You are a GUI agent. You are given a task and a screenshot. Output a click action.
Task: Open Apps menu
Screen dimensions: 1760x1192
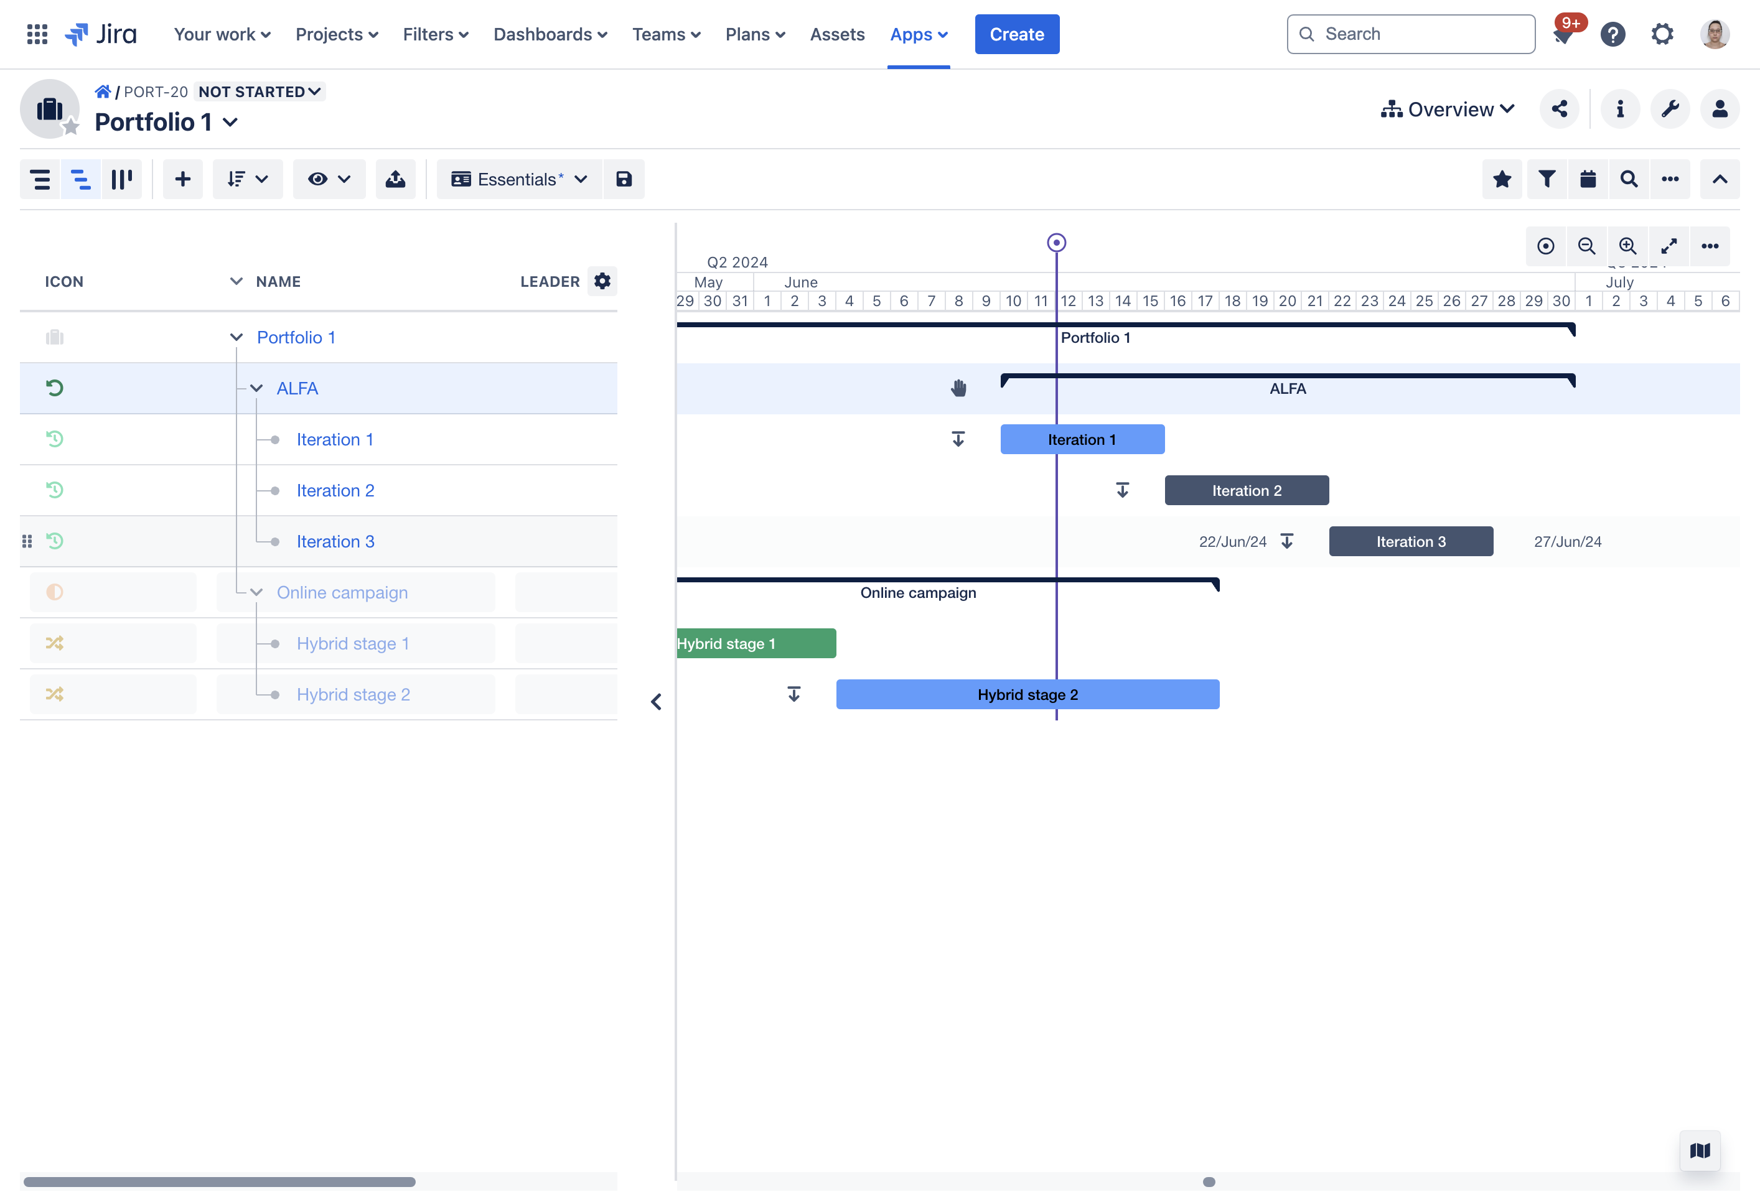pyautogui.click(x=919, y=34)
